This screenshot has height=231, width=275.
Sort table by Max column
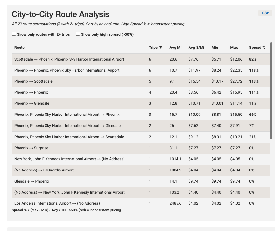click(x=234, y=48)
